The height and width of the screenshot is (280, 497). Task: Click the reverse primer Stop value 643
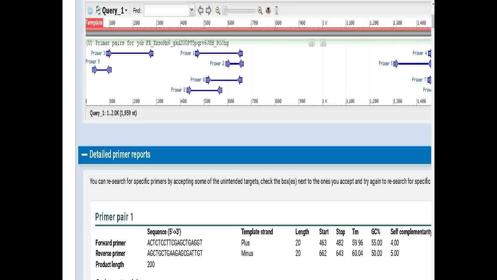340,253
